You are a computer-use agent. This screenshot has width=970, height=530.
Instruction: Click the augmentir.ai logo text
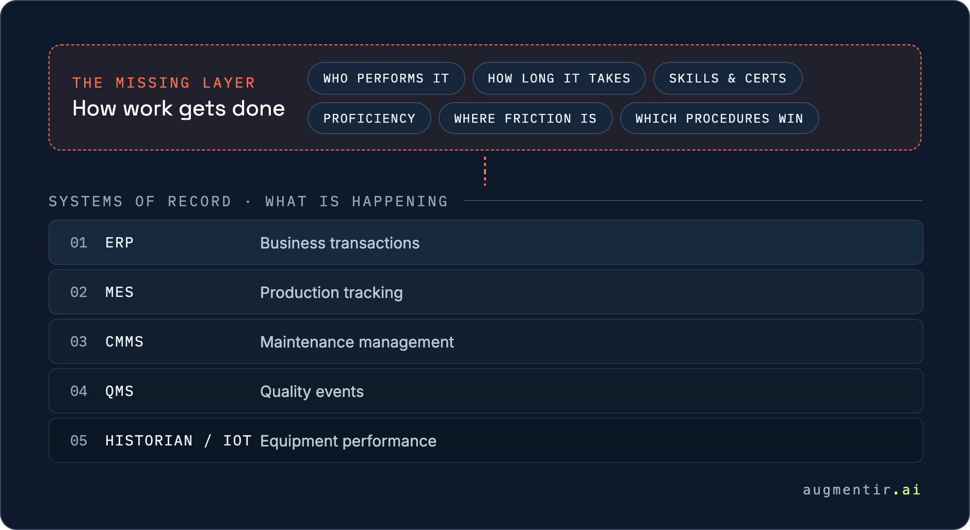pos(862,490)
